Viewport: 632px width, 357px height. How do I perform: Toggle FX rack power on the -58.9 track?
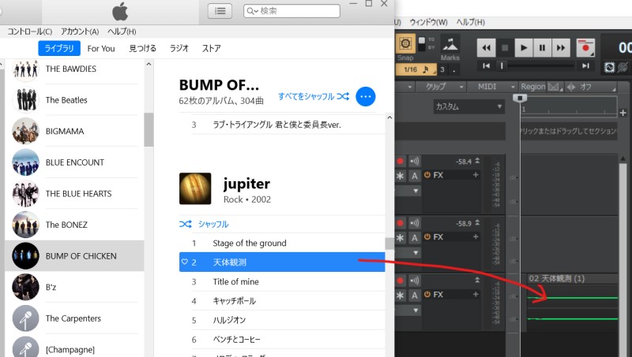[x=427, y=236]
